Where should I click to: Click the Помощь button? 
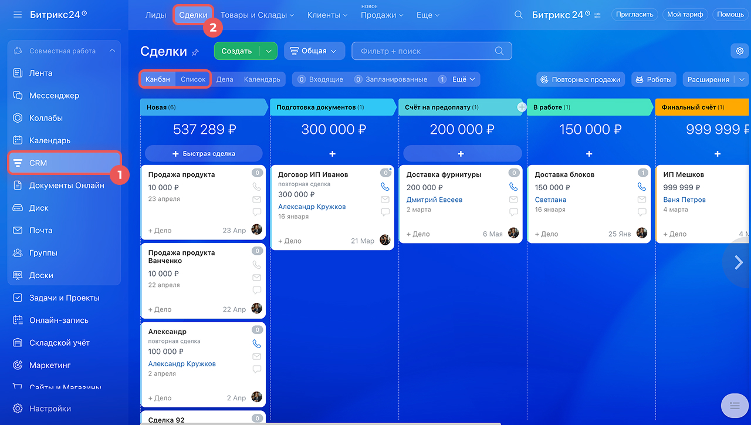(730, 15)
